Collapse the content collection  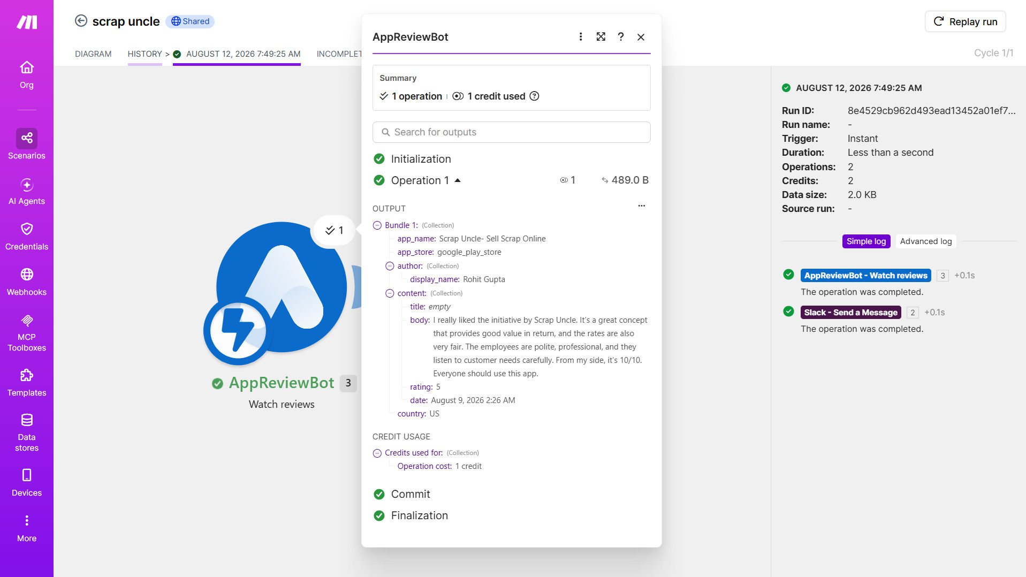390,293
